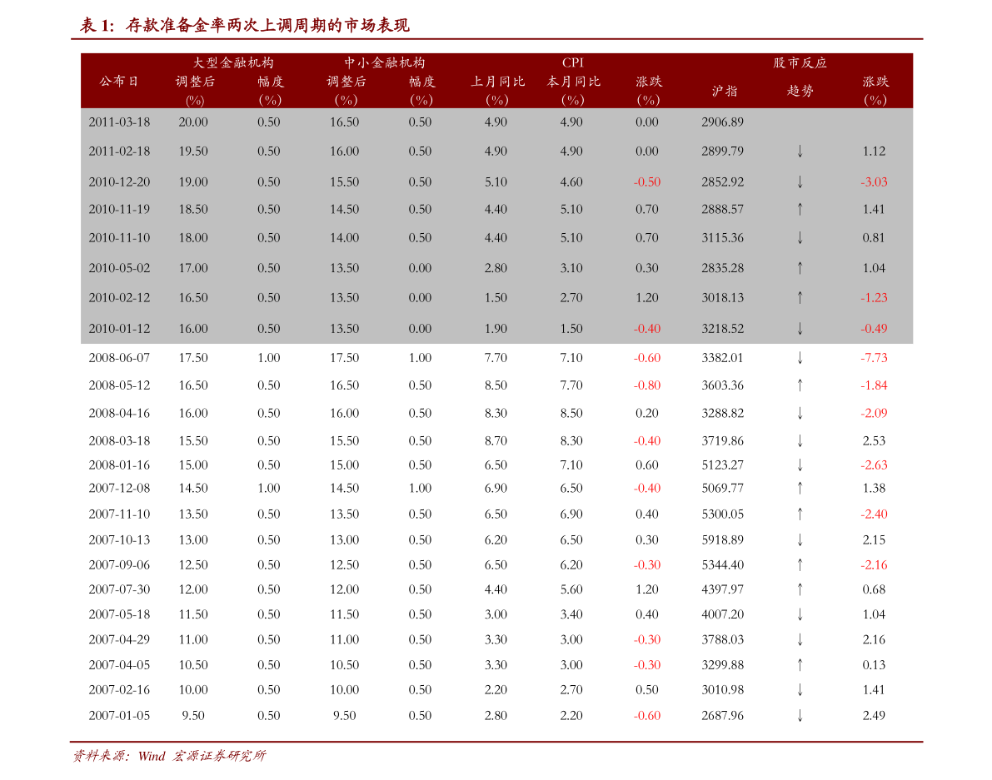
Task: Click the red stock change -3.03
Action: [874, 182]
